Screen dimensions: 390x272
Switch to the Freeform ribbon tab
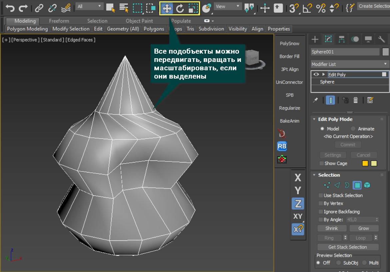pos(59,21)
